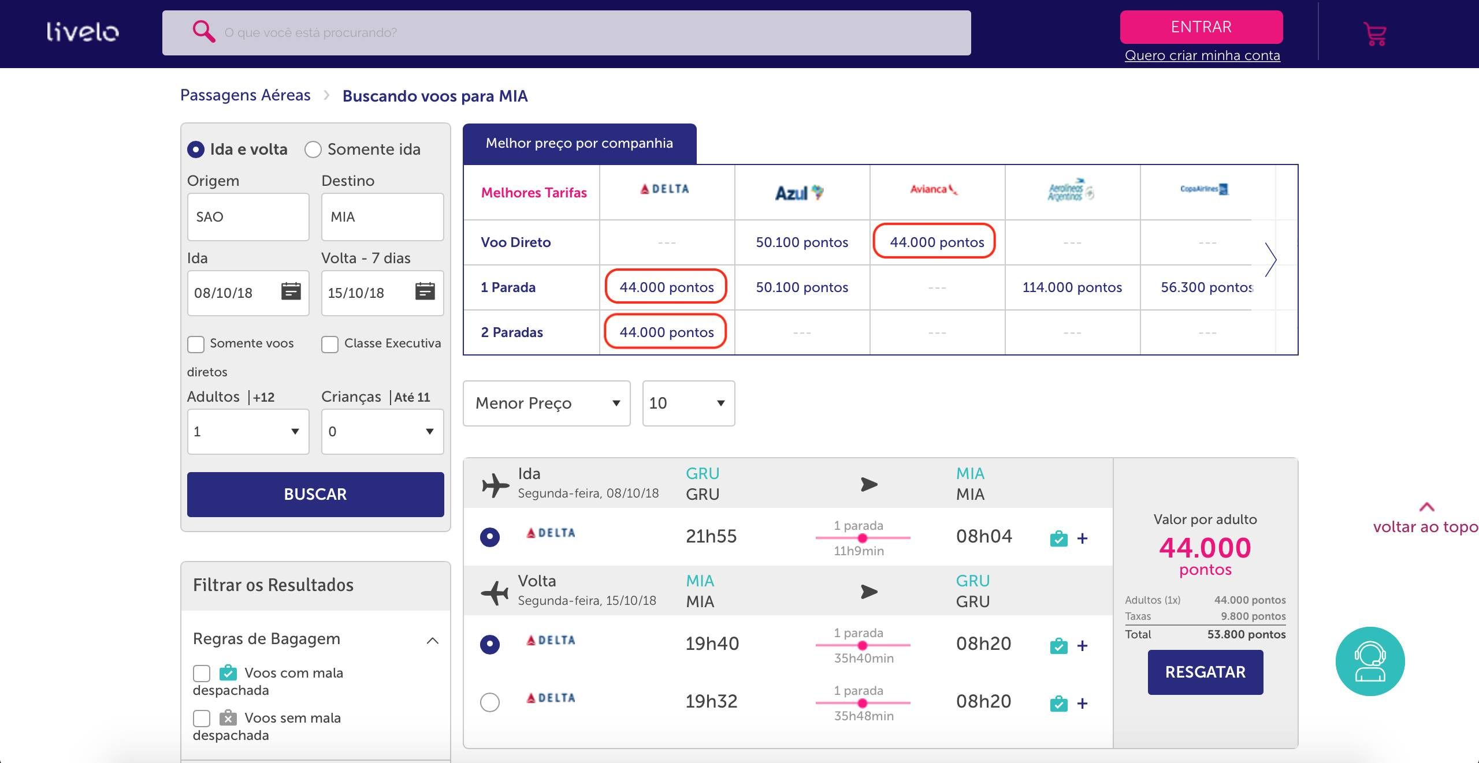Switch to Melhor preço por companhia tab
The image size is (1479, 763).
pos(579,144)
